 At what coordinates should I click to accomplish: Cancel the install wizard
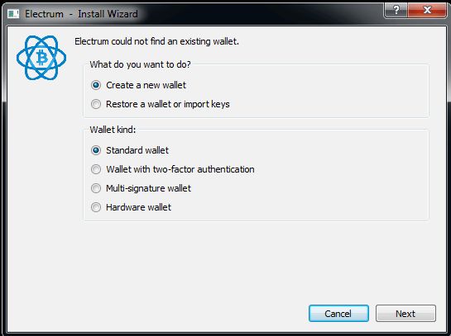point(338,314)
